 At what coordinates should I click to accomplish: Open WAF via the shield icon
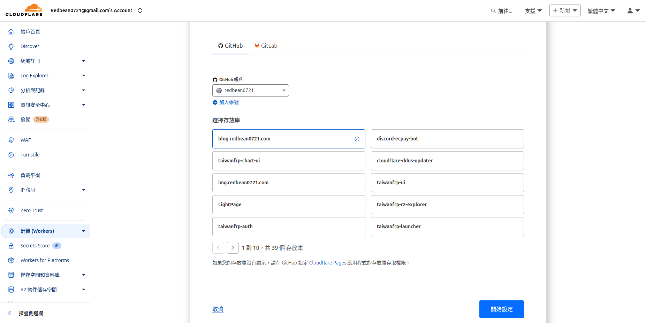point(11,140)
